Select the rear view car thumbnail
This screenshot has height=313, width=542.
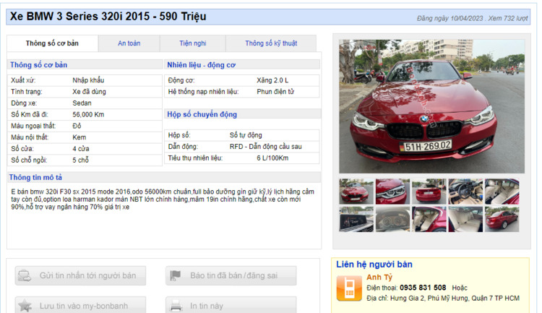(x=429, y=192)
